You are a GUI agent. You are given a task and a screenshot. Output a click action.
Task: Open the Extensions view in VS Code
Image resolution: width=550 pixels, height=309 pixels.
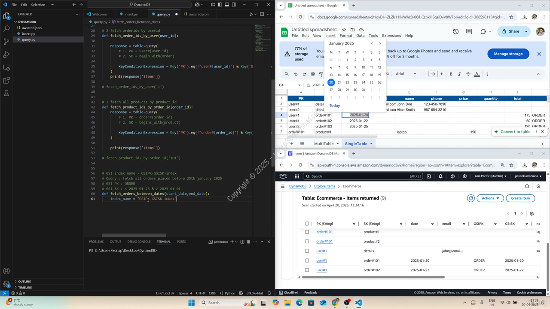(6, 80)
